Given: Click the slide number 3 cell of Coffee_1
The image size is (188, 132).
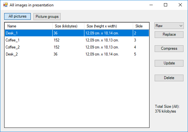Looking at the screenshot, I should [x=135, y=40].
